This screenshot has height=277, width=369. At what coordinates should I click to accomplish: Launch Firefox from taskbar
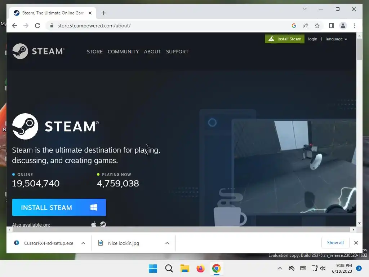click(x=200, y=268)
